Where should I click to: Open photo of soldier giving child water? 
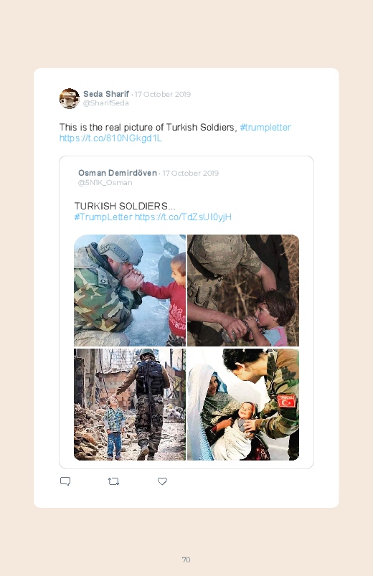point(243,291)
